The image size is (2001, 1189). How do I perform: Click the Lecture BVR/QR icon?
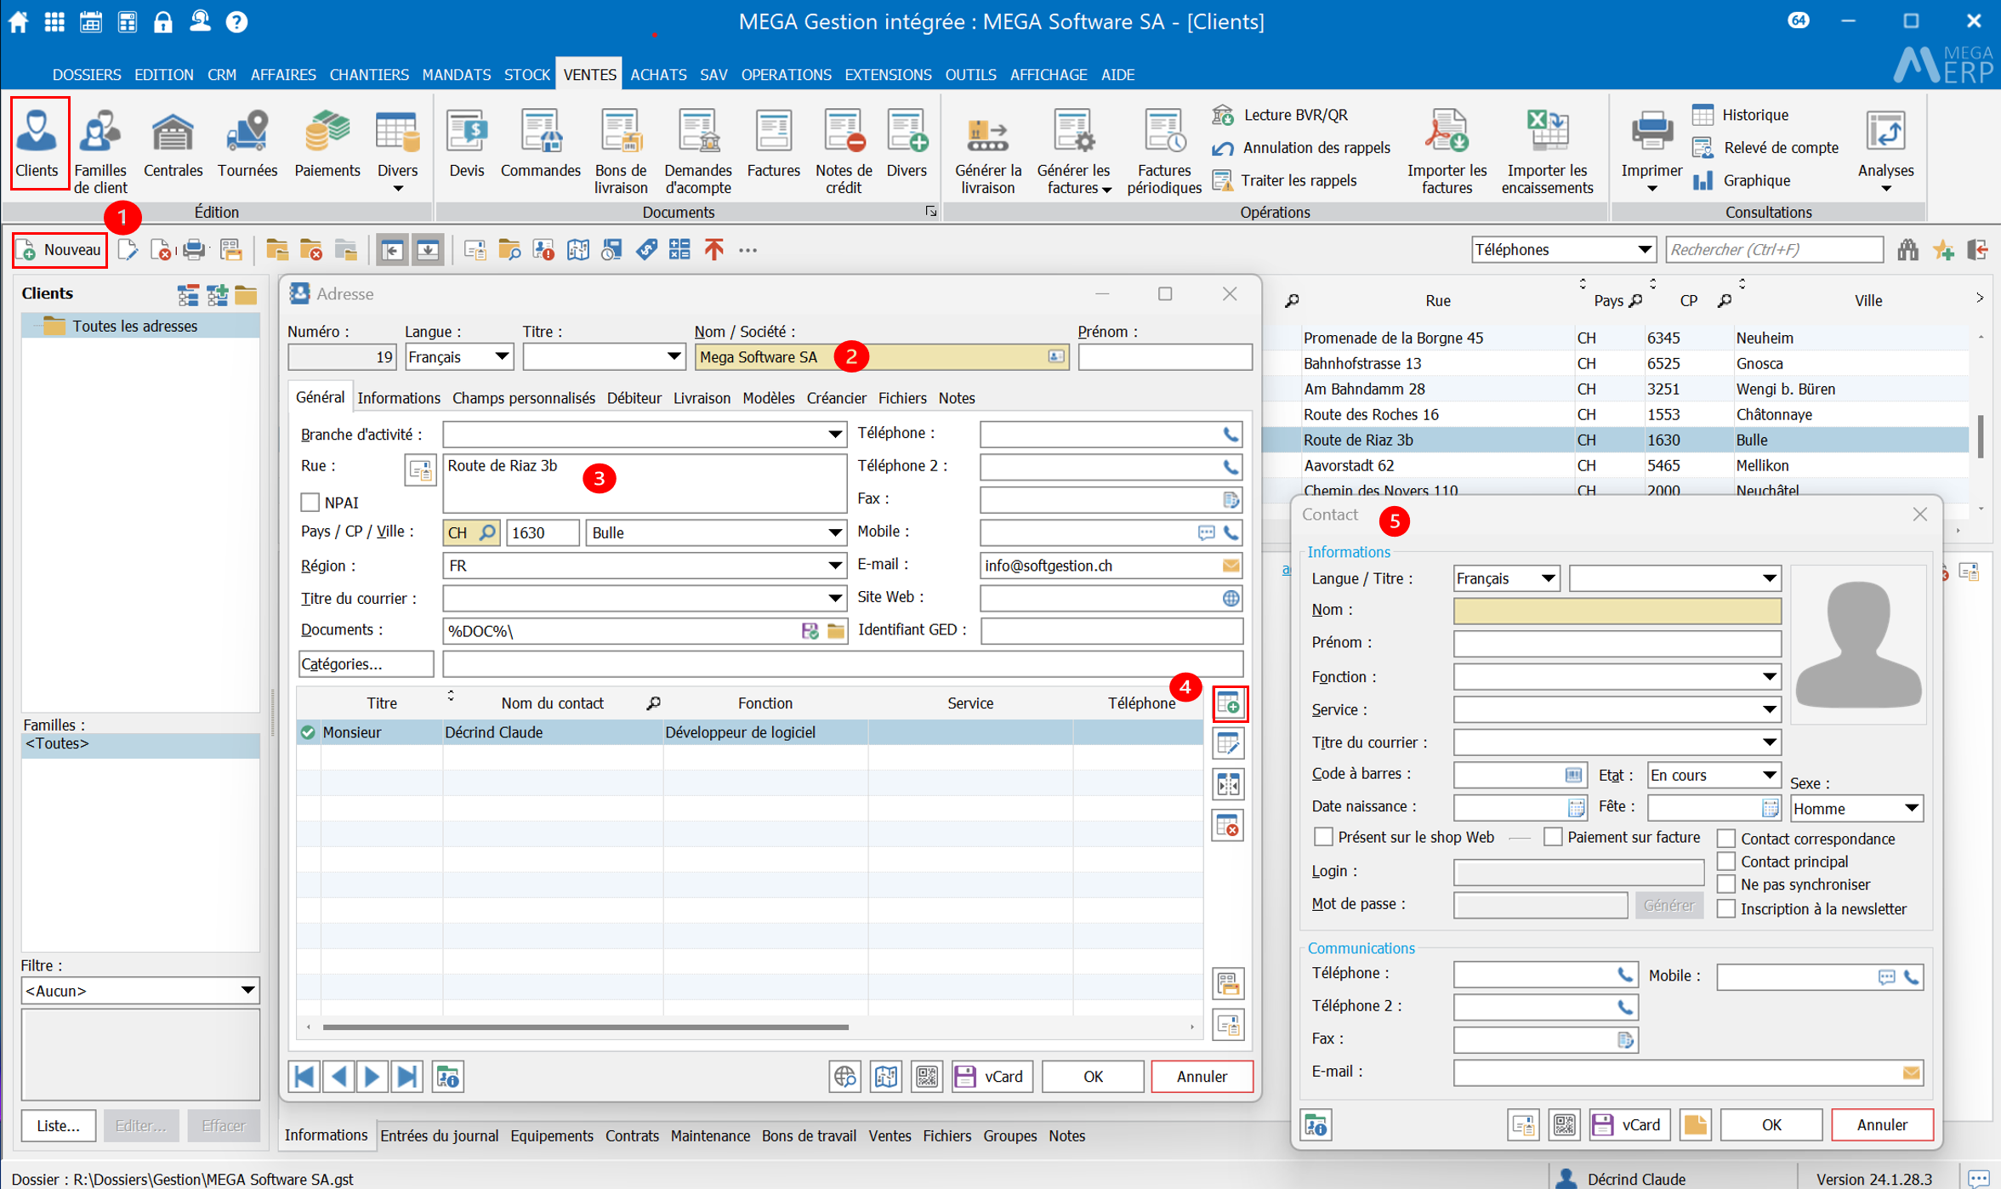(x=1223, y=115)
